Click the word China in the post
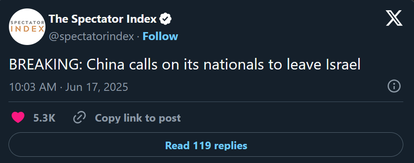 coord(106,65)
